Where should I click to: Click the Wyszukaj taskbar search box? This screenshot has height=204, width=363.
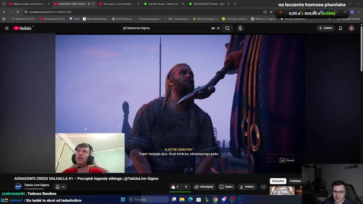point(148,199)
